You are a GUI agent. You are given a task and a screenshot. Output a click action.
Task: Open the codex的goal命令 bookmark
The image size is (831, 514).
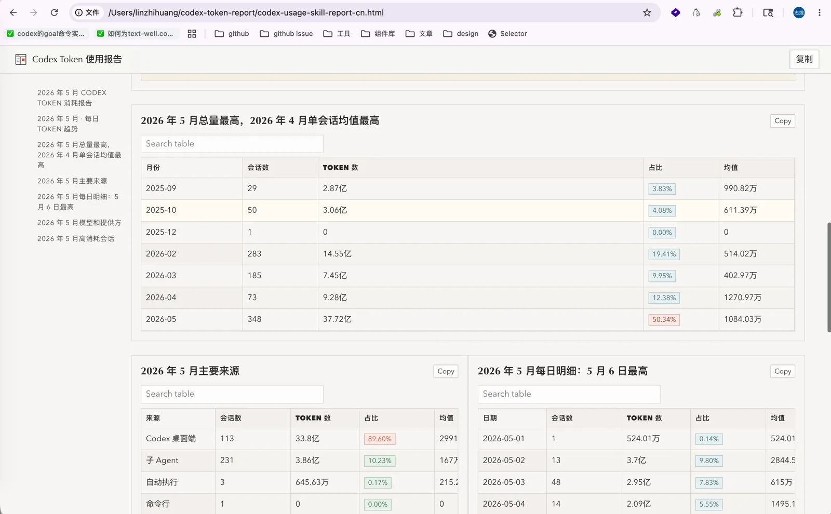46,34
